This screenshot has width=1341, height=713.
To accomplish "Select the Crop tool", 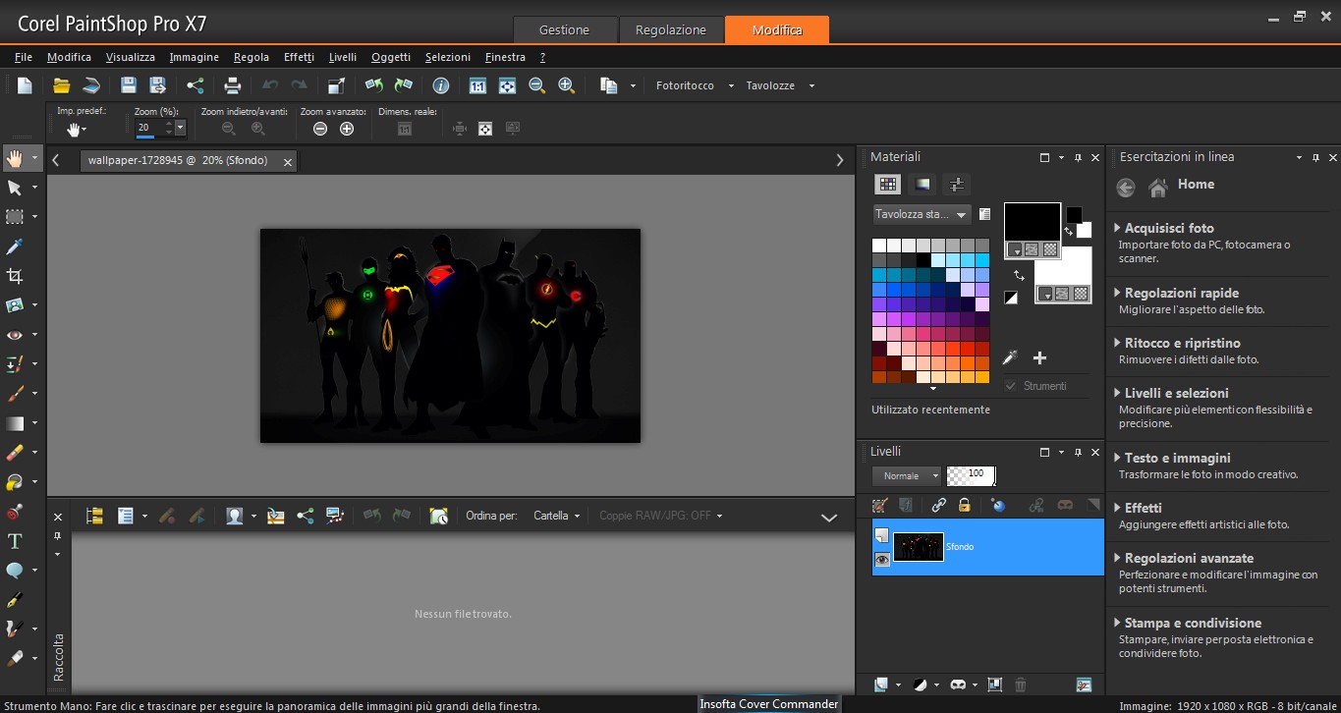I will point(15,276).
